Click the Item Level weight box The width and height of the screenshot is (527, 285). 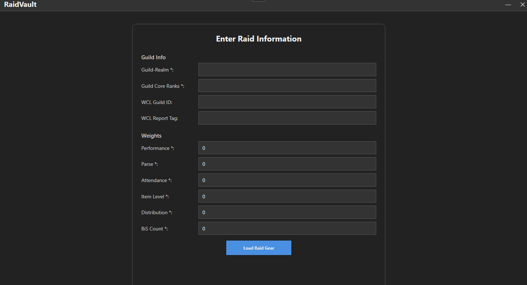tap(287, 196)
